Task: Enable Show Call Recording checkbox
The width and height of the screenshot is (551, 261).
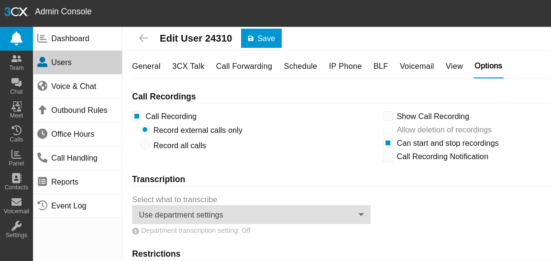Action: (387, 116)
